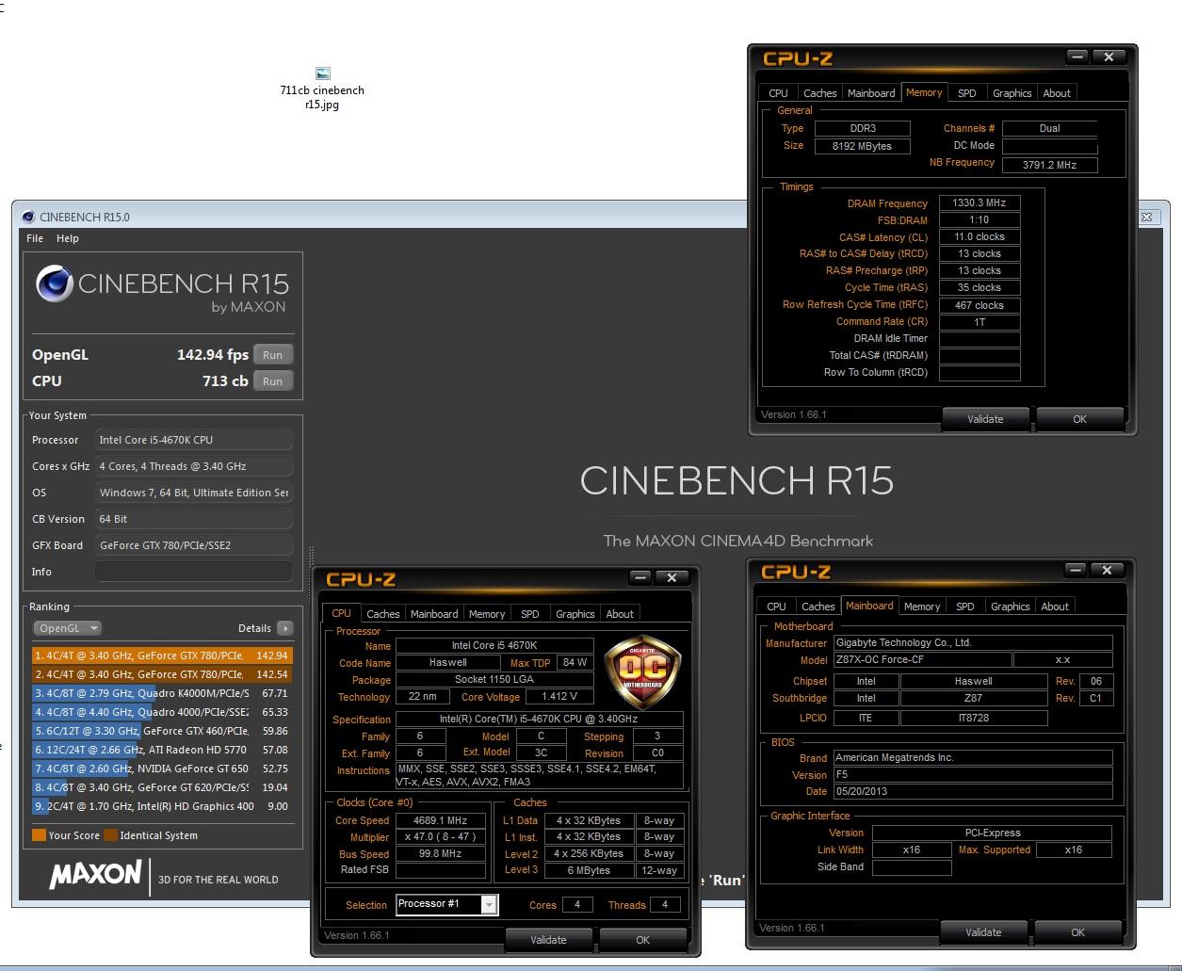Open CPU tab in CPU-Z Memory window
The image size is (1182, 971).
pyautogui.click(x=778, y=93)
